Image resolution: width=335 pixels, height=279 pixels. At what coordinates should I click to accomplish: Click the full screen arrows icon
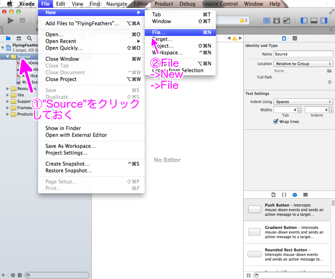point(331,12)
